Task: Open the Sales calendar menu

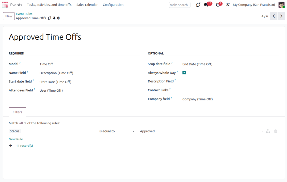Action: (x=87, y=5)
